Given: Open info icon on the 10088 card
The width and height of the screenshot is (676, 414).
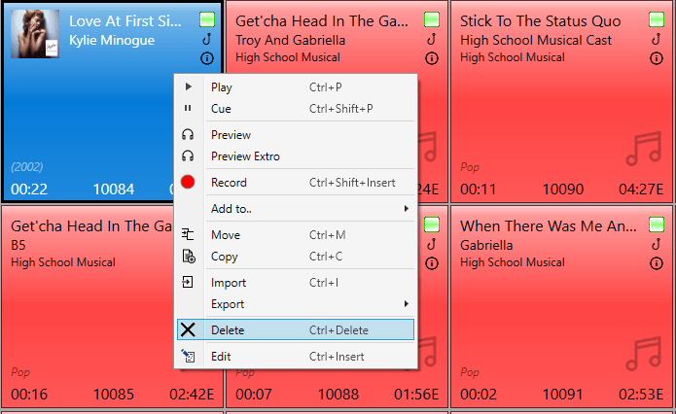Looking at the screenshot, I should coord(432,263).
